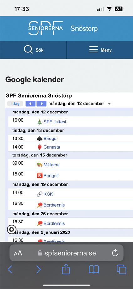The image size is (133, 289).
Task: Go to next calendar period arrow
Action: [41, 104]
